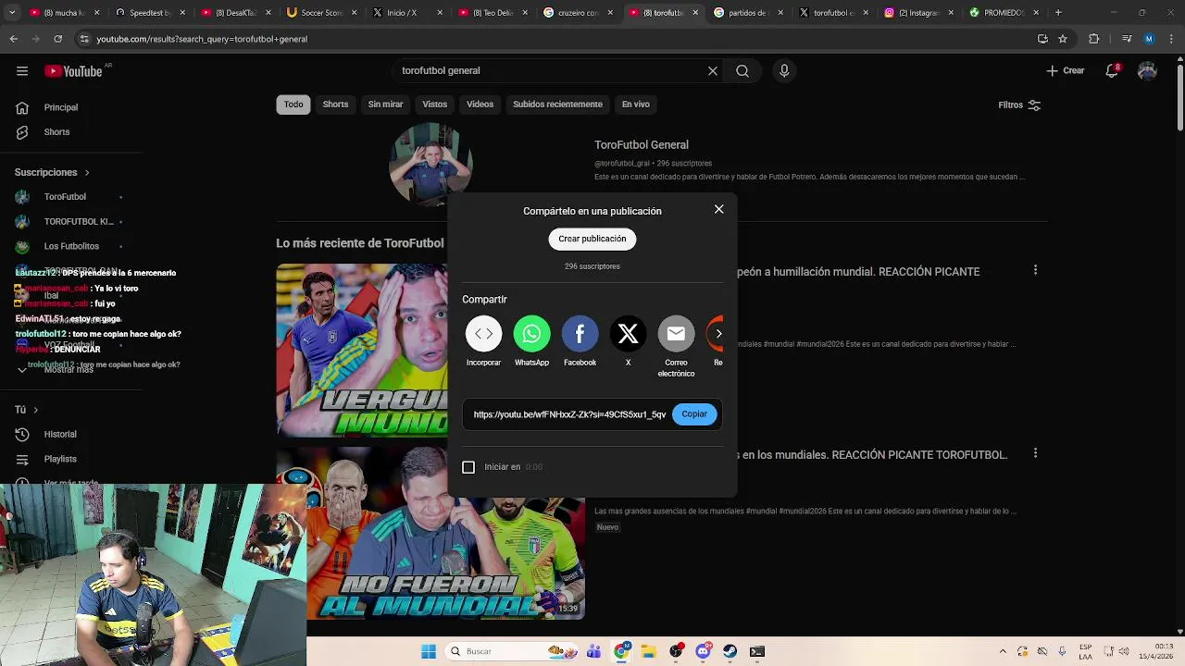Select the Vistos filter chip

(435, 105)
